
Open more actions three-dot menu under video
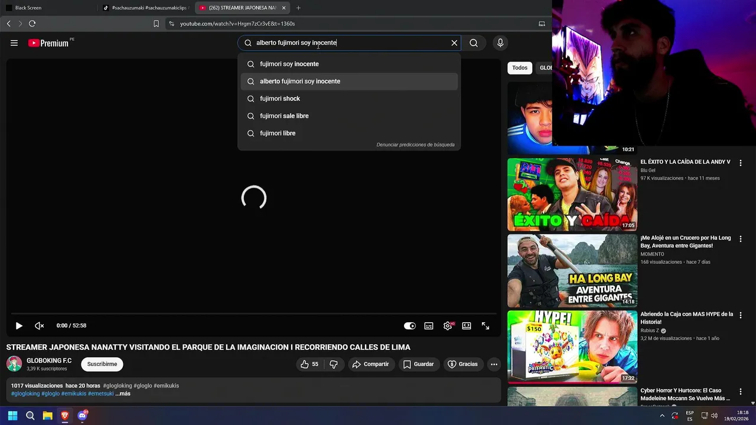tap(494, 364)
